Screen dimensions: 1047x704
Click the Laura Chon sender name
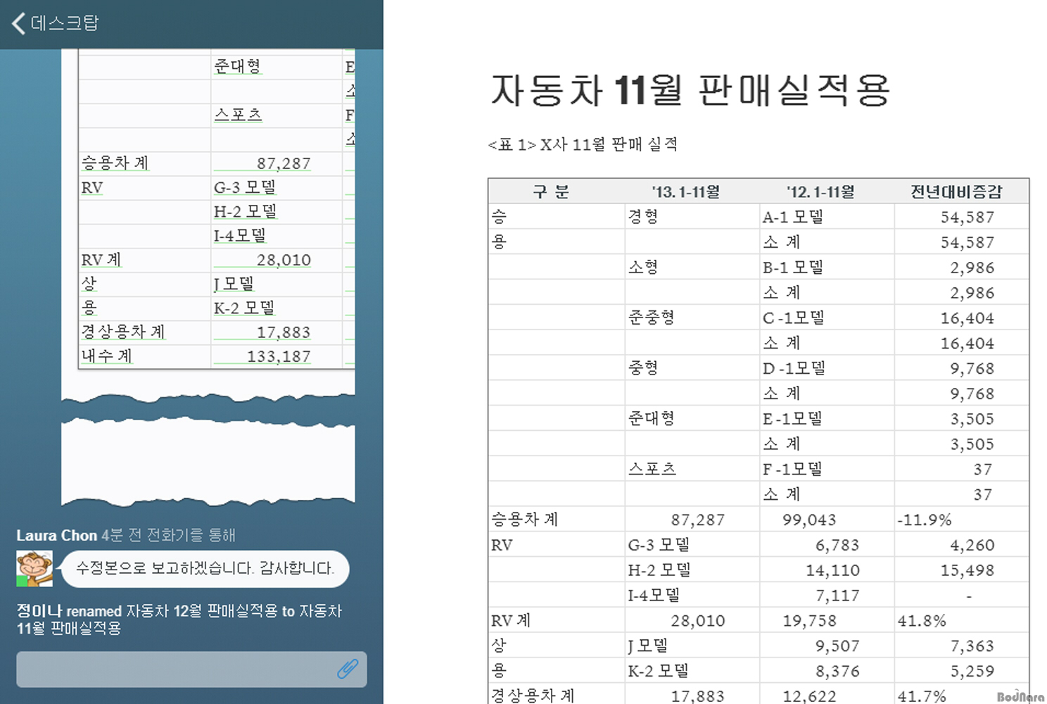click(57, 535)
